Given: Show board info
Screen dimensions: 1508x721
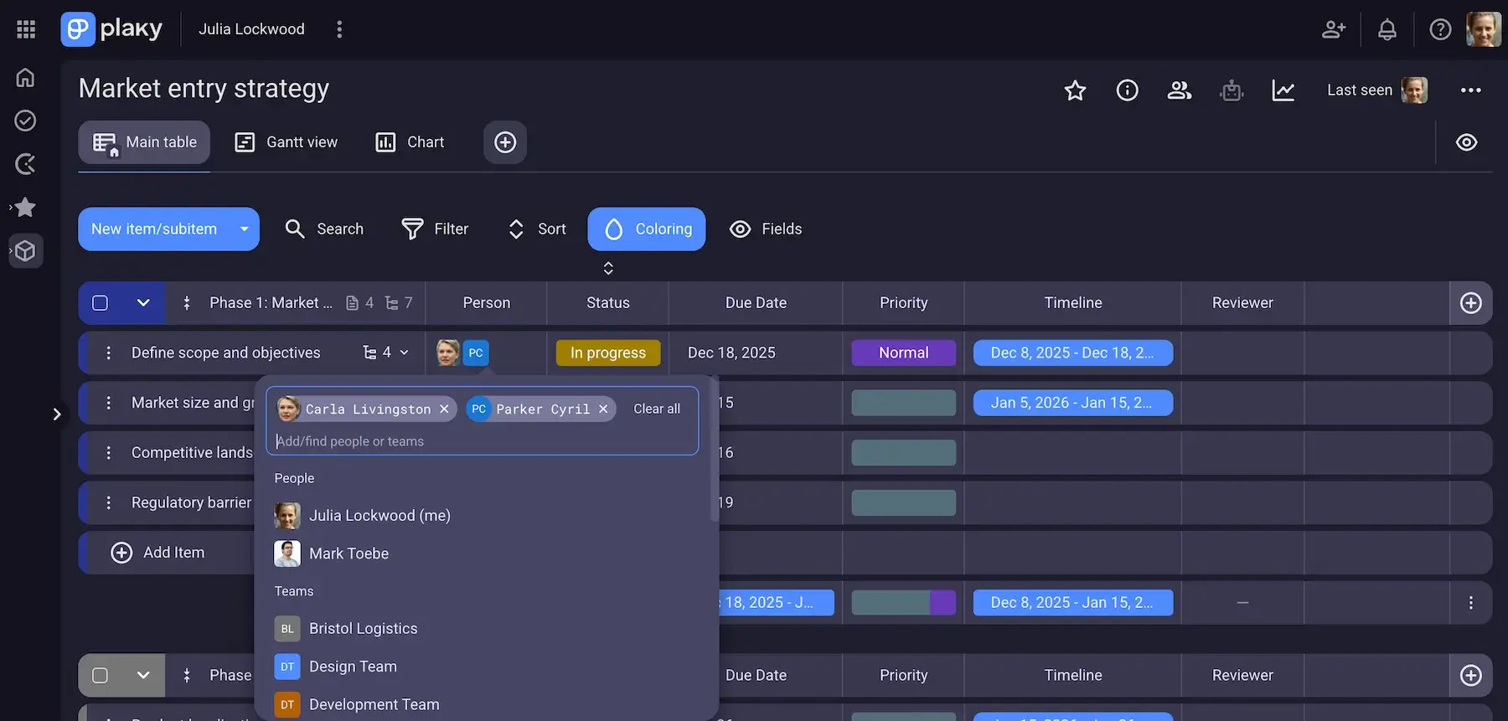Looking at the screenshot, I should coord(1128,90).
